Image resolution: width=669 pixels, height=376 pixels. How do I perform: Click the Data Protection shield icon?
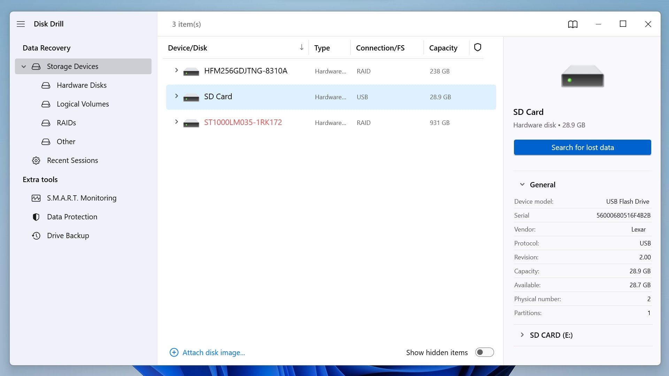click(36, 217)
